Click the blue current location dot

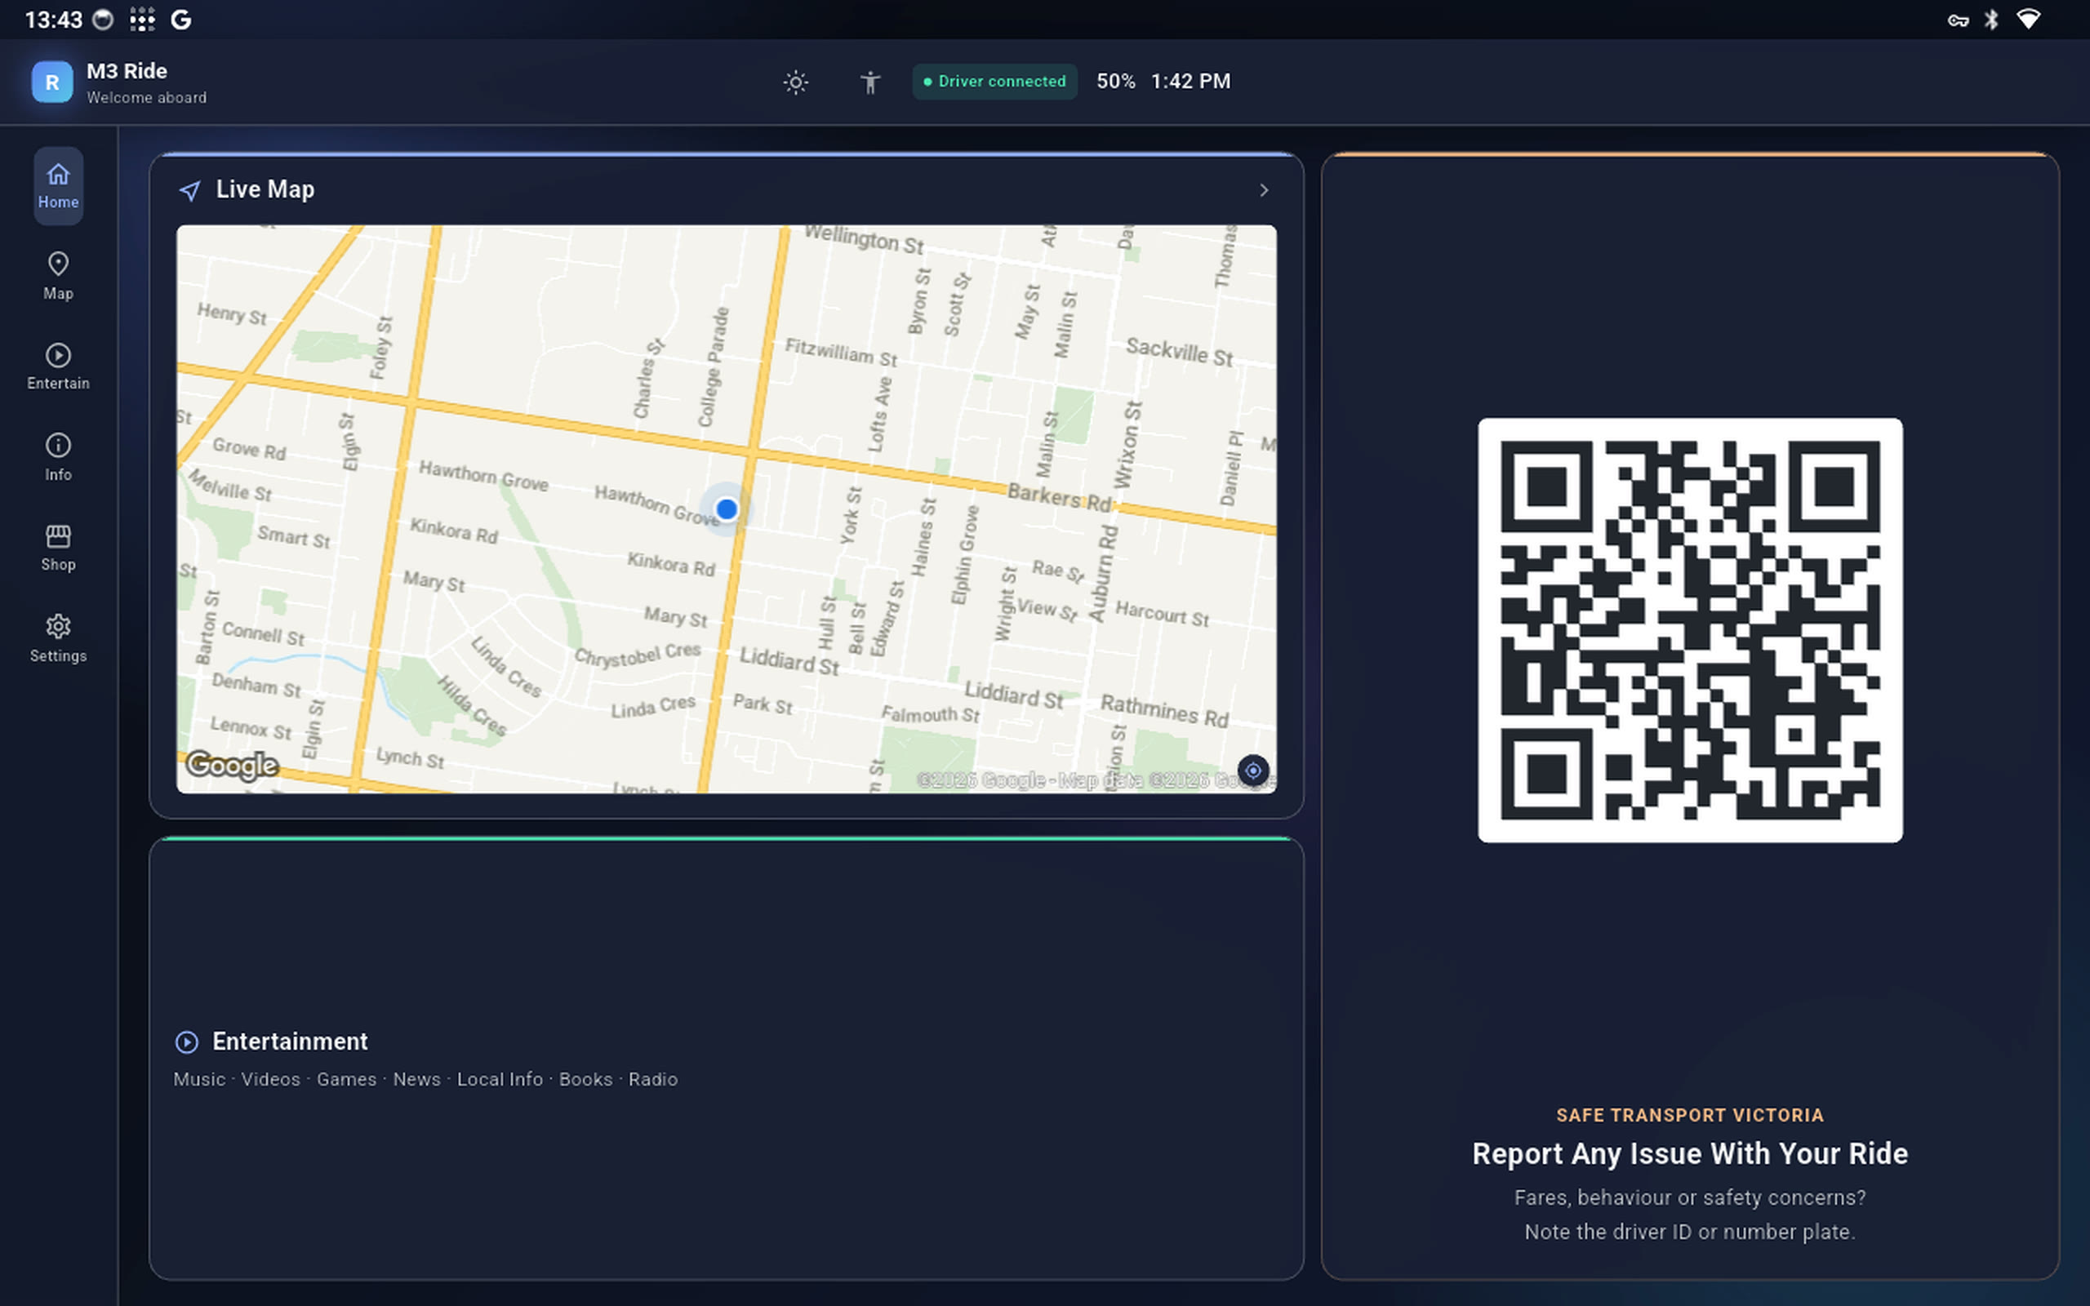click(x=727, y=509)
